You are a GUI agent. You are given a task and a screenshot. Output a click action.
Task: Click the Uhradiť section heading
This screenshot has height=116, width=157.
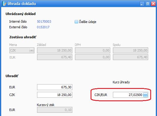pyautogui.click(x=12, y=76)
